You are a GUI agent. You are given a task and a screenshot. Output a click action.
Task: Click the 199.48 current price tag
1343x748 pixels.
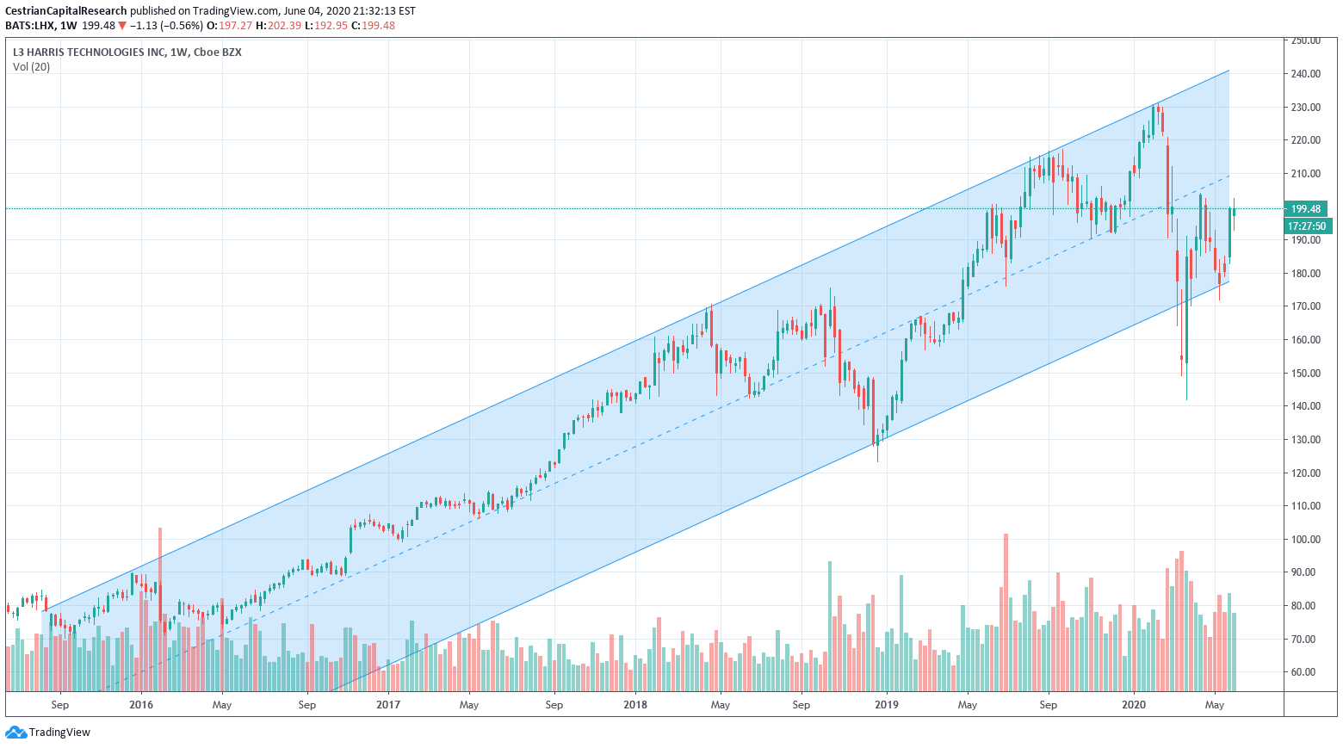(x=1306, y=208)
